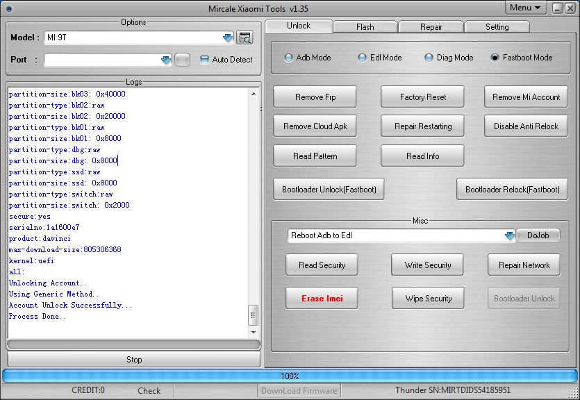Select Diag Mode radio button
Screen dimensions: 580x400
pos(429,58)
